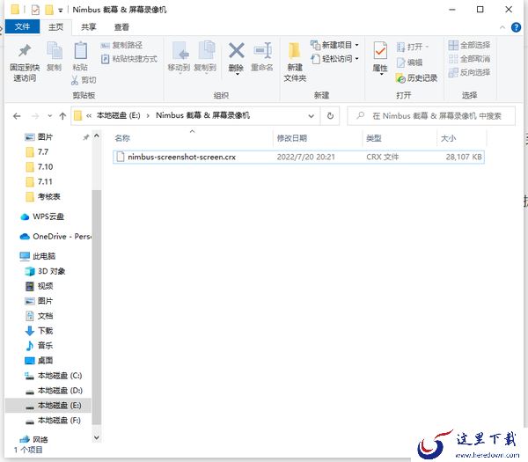Open the File (文件) tab
Viewport: 528px width, 462px height.
click(x=22, y=26)
